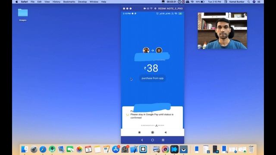Click the recipient B avatar
The width and height of the screenshot is (276, 155).
[159, 50]
